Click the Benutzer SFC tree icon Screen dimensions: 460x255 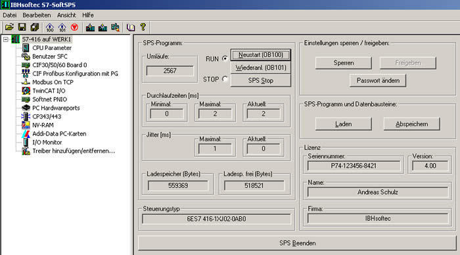coord(26,57)
